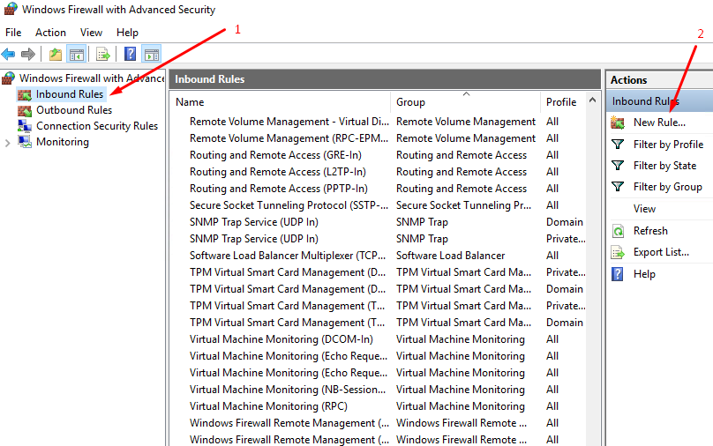Click the Export List toolbar icon

pos(102,55)
